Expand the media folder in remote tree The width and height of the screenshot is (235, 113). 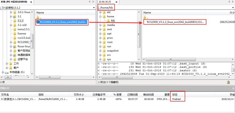100,25
